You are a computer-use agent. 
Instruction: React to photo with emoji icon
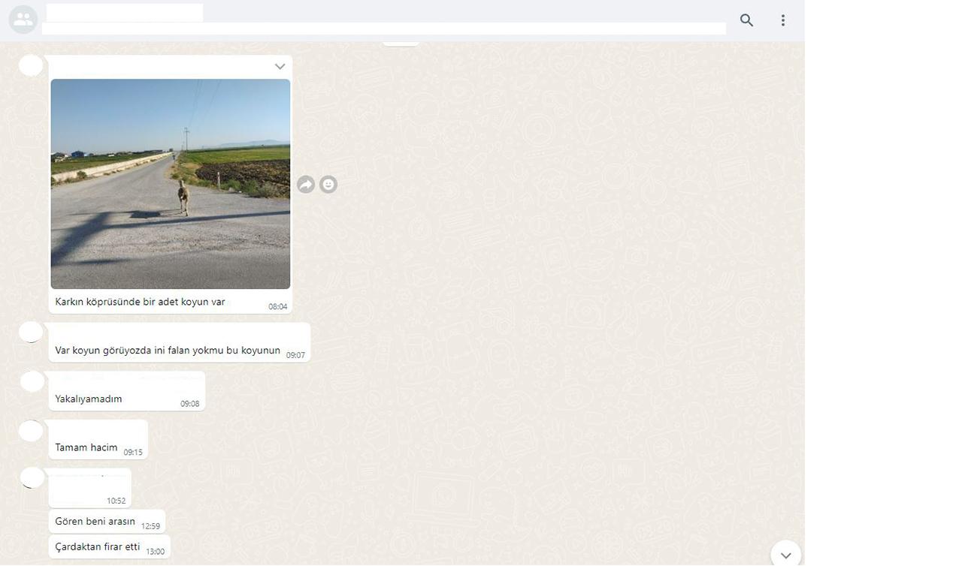[x=328, y=184]
